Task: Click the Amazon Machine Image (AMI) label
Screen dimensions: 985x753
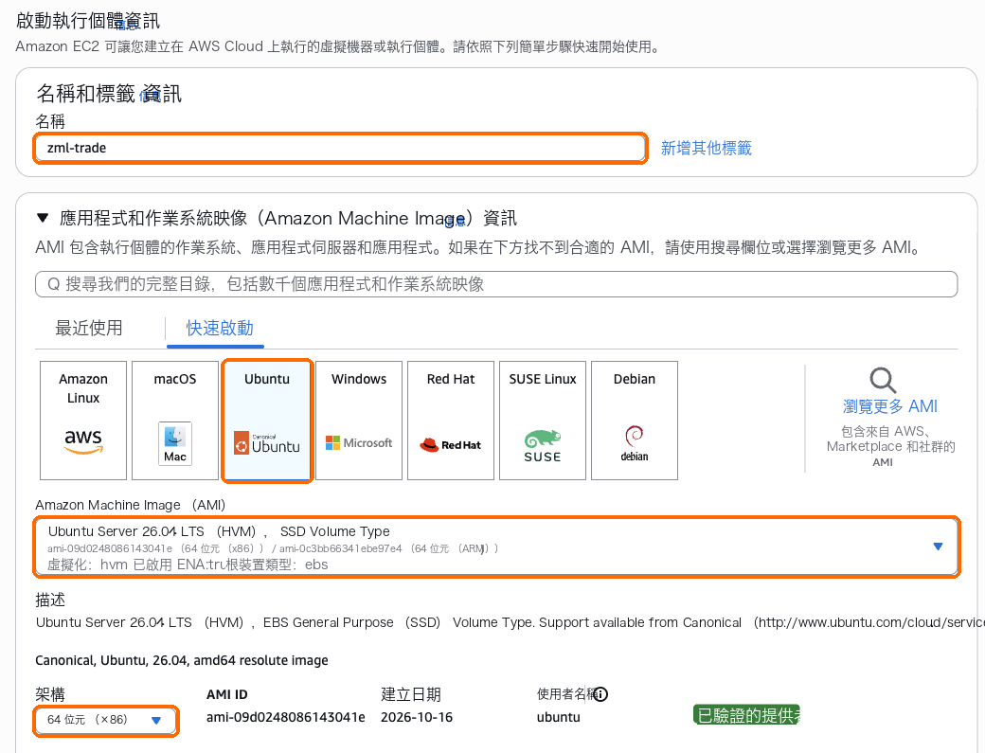Action: (x=130, y=505)
